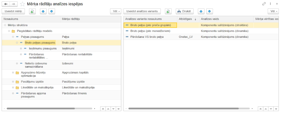
Task: Expand the Pasūtījumu izpilde folder
Action: pos(13,81)
